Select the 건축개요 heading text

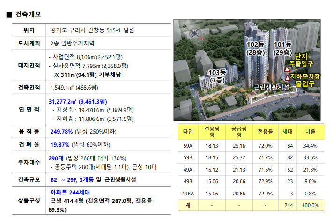[x=28, y=15]
